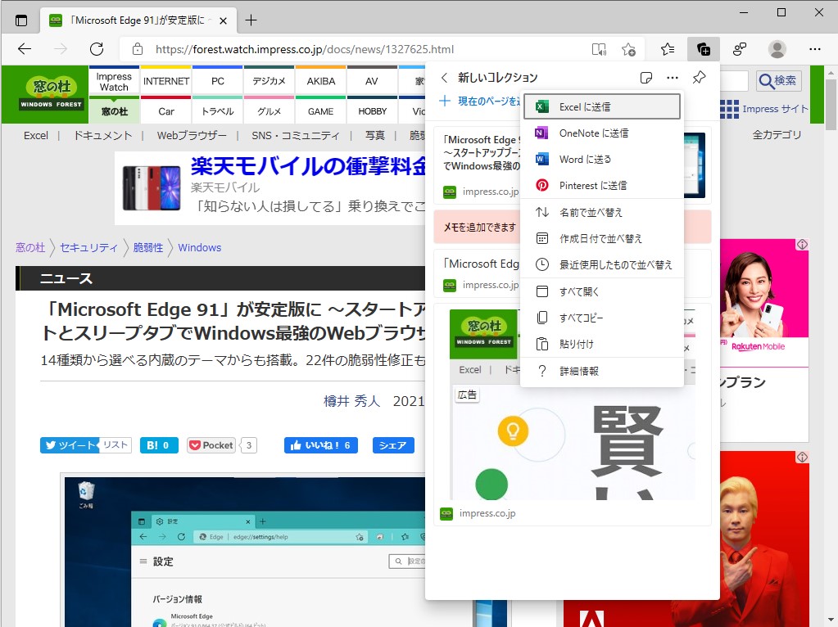Image resolution: width=838 pixels, height=627 pixels.
Task: Click the read aloud icon in address bar
Action: pos(599,49)
